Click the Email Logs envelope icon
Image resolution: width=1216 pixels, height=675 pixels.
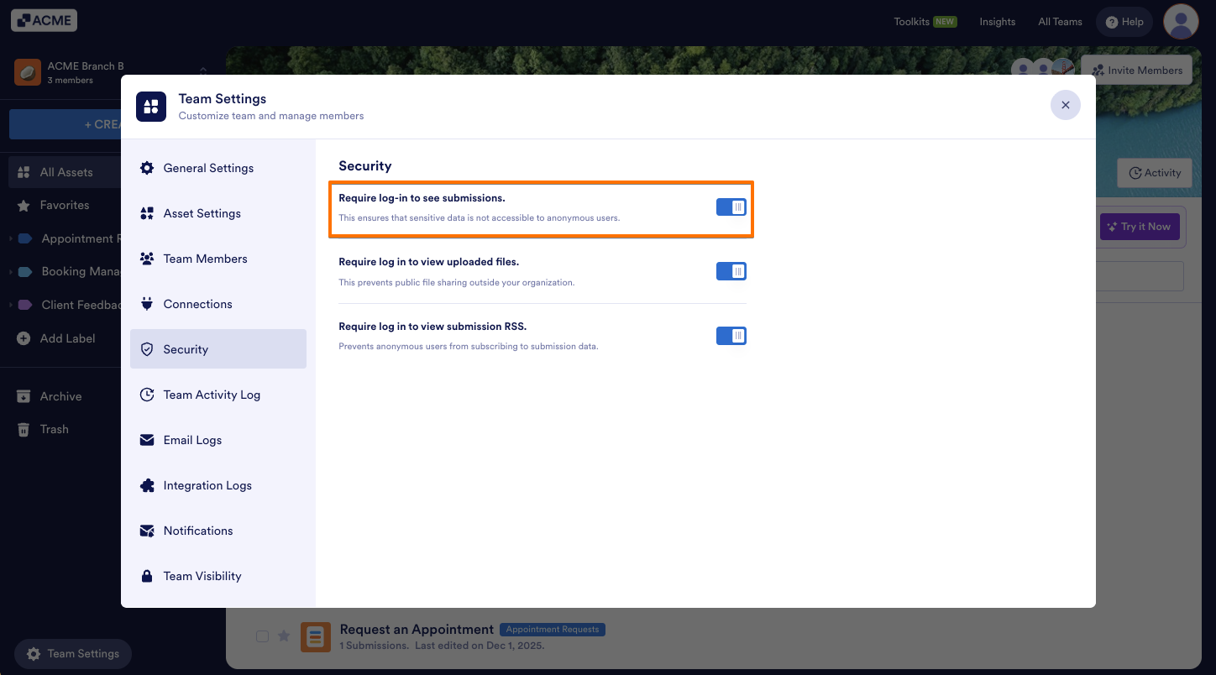click(x=147, y=440)
